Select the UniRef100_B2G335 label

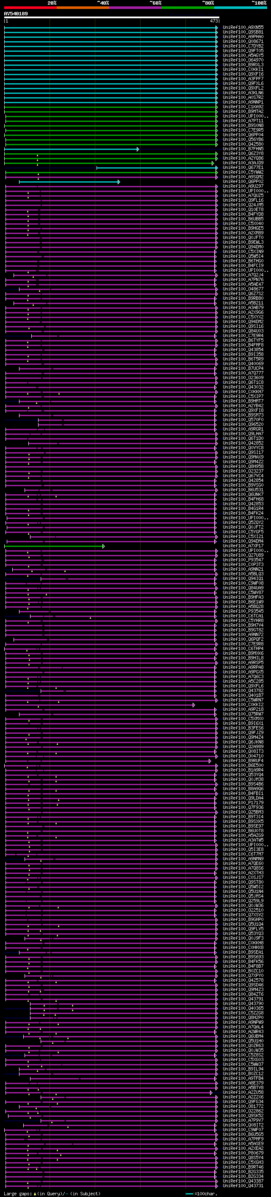243,1172
